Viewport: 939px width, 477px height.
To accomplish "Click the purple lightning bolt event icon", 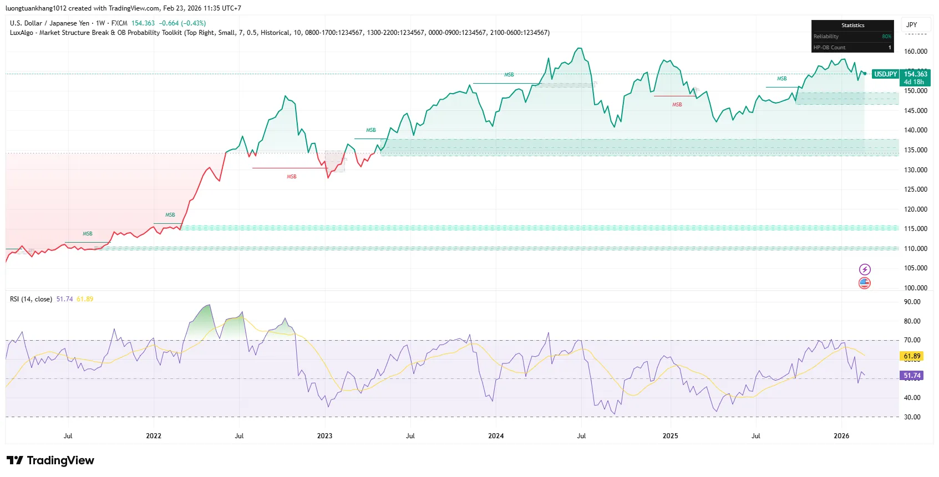I will [865, 270].
